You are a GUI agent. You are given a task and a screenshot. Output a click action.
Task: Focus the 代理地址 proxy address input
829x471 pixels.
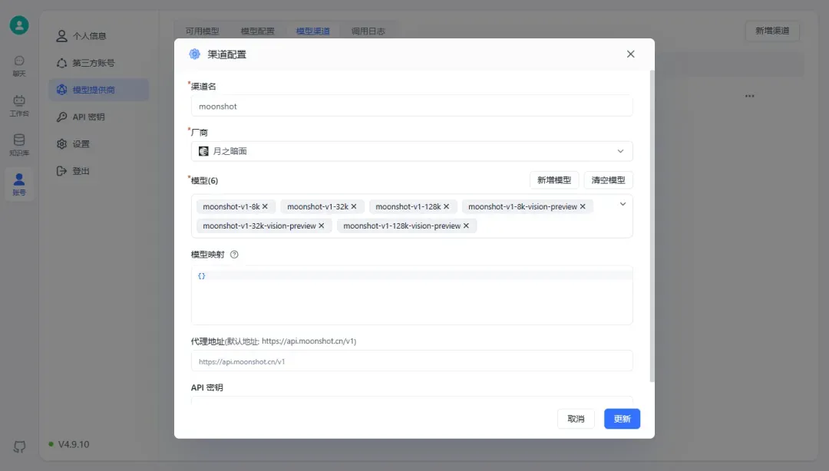(x=412, y=361)
